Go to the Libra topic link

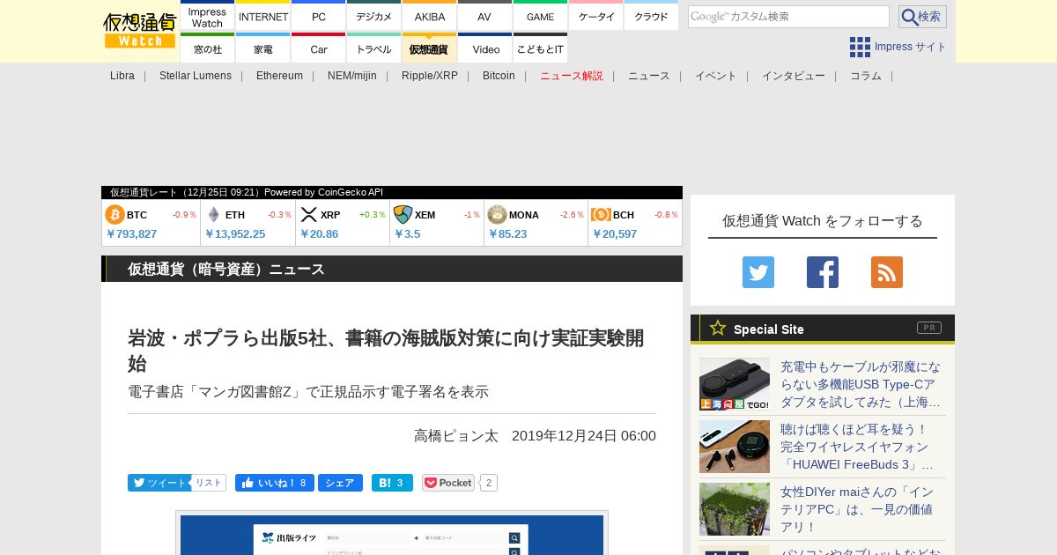pyautogui.click(x=122, y=76)
